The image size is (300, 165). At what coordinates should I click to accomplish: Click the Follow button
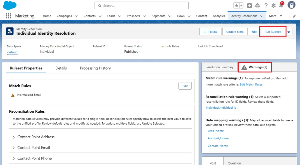210,32
